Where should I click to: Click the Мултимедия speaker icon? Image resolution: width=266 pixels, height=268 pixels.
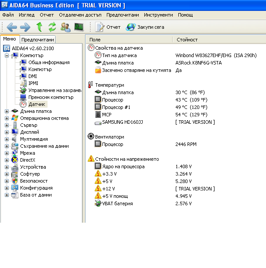pyautogui.click(x=14, y=139)
